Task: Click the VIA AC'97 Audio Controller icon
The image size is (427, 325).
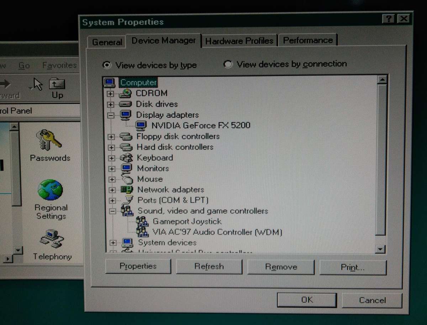Action: [x=142, y=232]
